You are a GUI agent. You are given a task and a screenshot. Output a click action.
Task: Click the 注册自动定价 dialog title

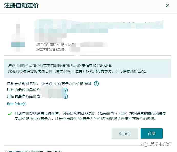coord(22,5)
